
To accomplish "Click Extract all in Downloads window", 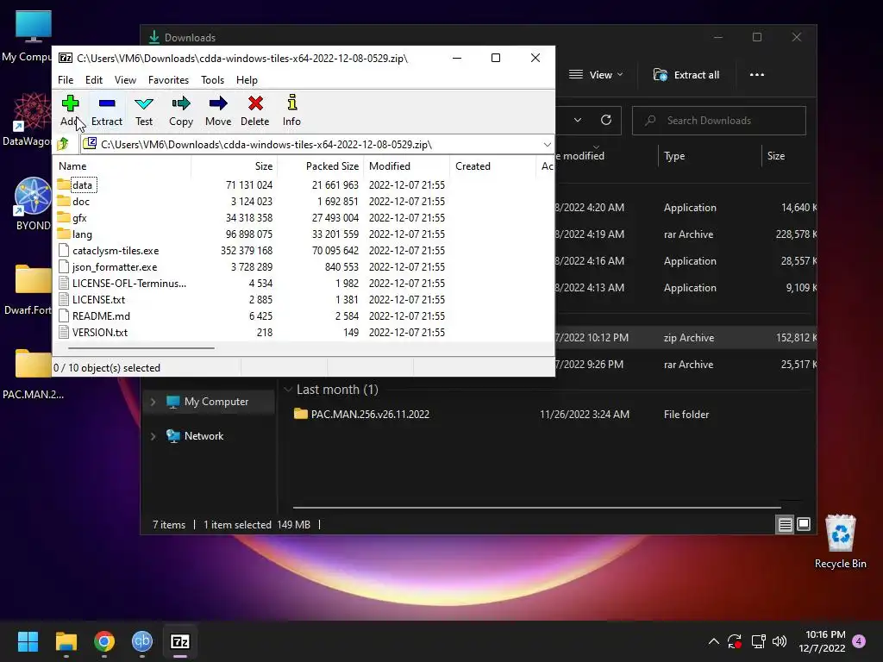I will (686, 75).
